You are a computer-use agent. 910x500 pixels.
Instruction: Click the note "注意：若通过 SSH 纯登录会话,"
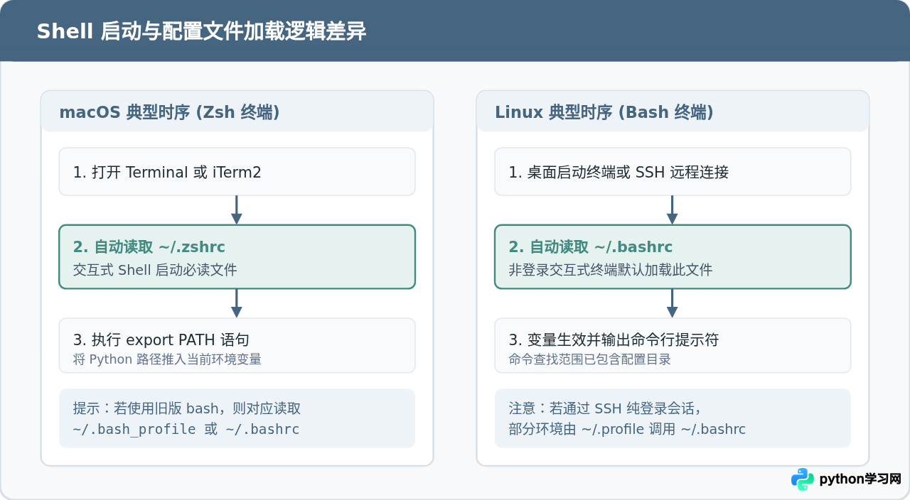(605, 408)
